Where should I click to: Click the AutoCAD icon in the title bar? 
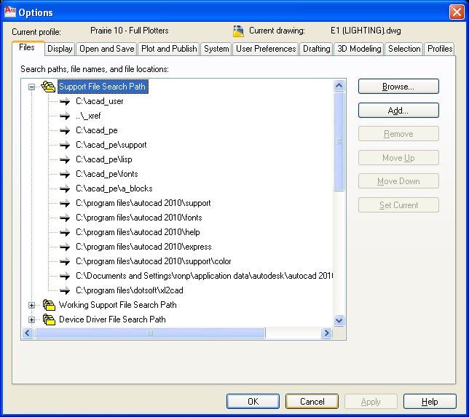(10, 12)
